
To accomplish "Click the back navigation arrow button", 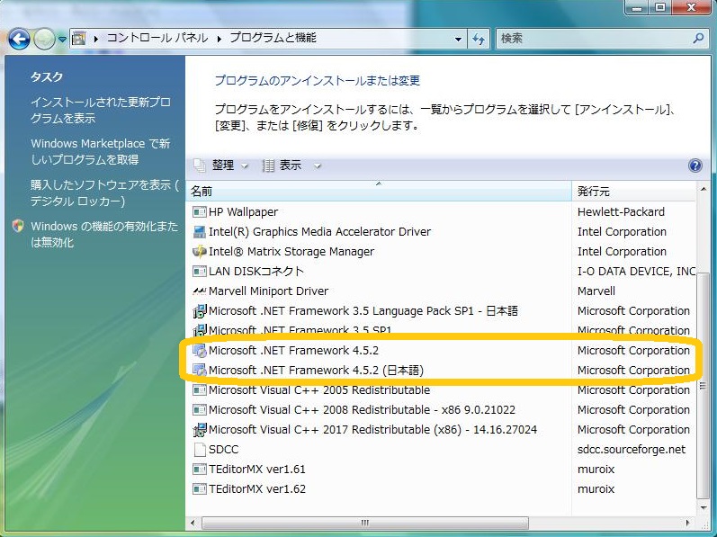I will pos(20,39).
